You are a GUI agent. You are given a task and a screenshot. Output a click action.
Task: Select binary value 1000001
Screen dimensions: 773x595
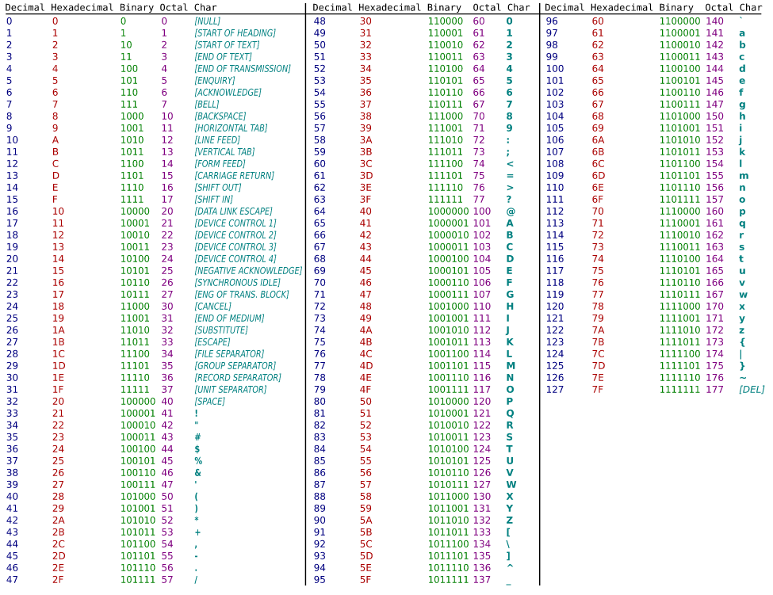pyautogui.click(x=448, y=223)
